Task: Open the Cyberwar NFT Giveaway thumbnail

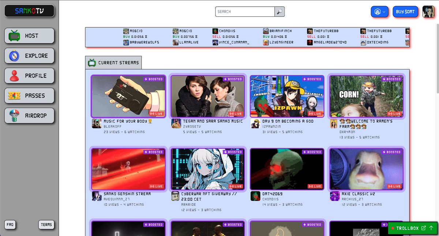Action: tap(207, 169)
